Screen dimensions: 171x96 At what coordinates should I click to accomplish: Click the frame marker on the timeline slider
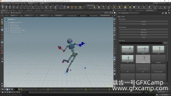pyautogui.click(x=39, y=89)
